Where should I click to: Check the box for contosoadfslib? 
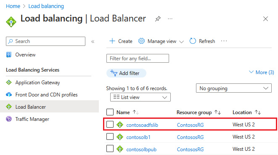(x=110, y=124)
